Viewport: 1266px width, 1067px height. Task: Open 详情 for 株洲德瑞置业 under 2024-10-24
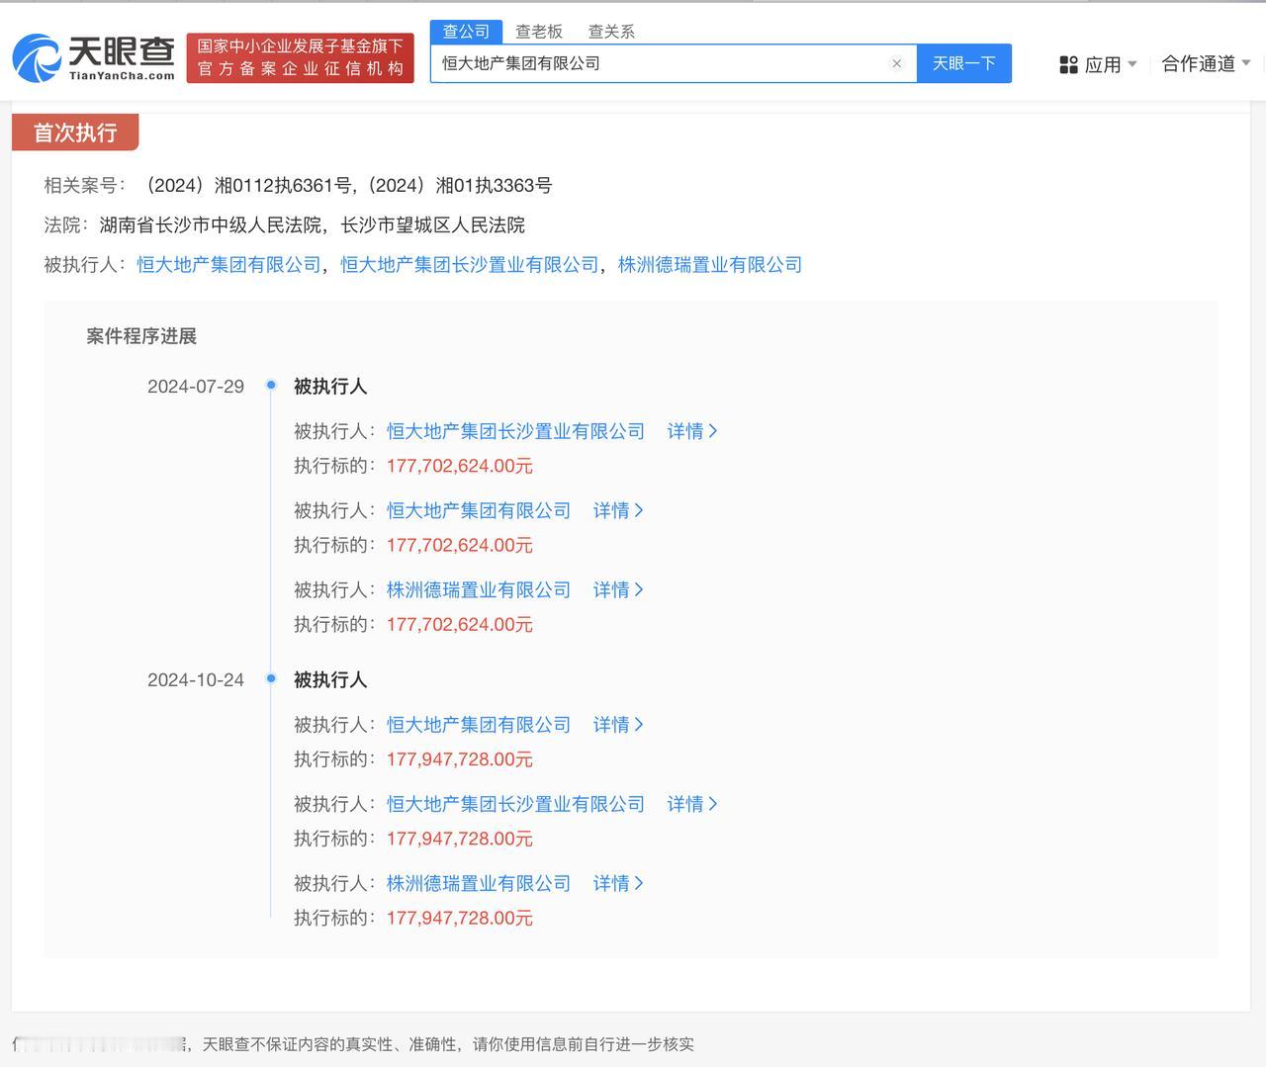pyautogui.click(x=618, y=883)
